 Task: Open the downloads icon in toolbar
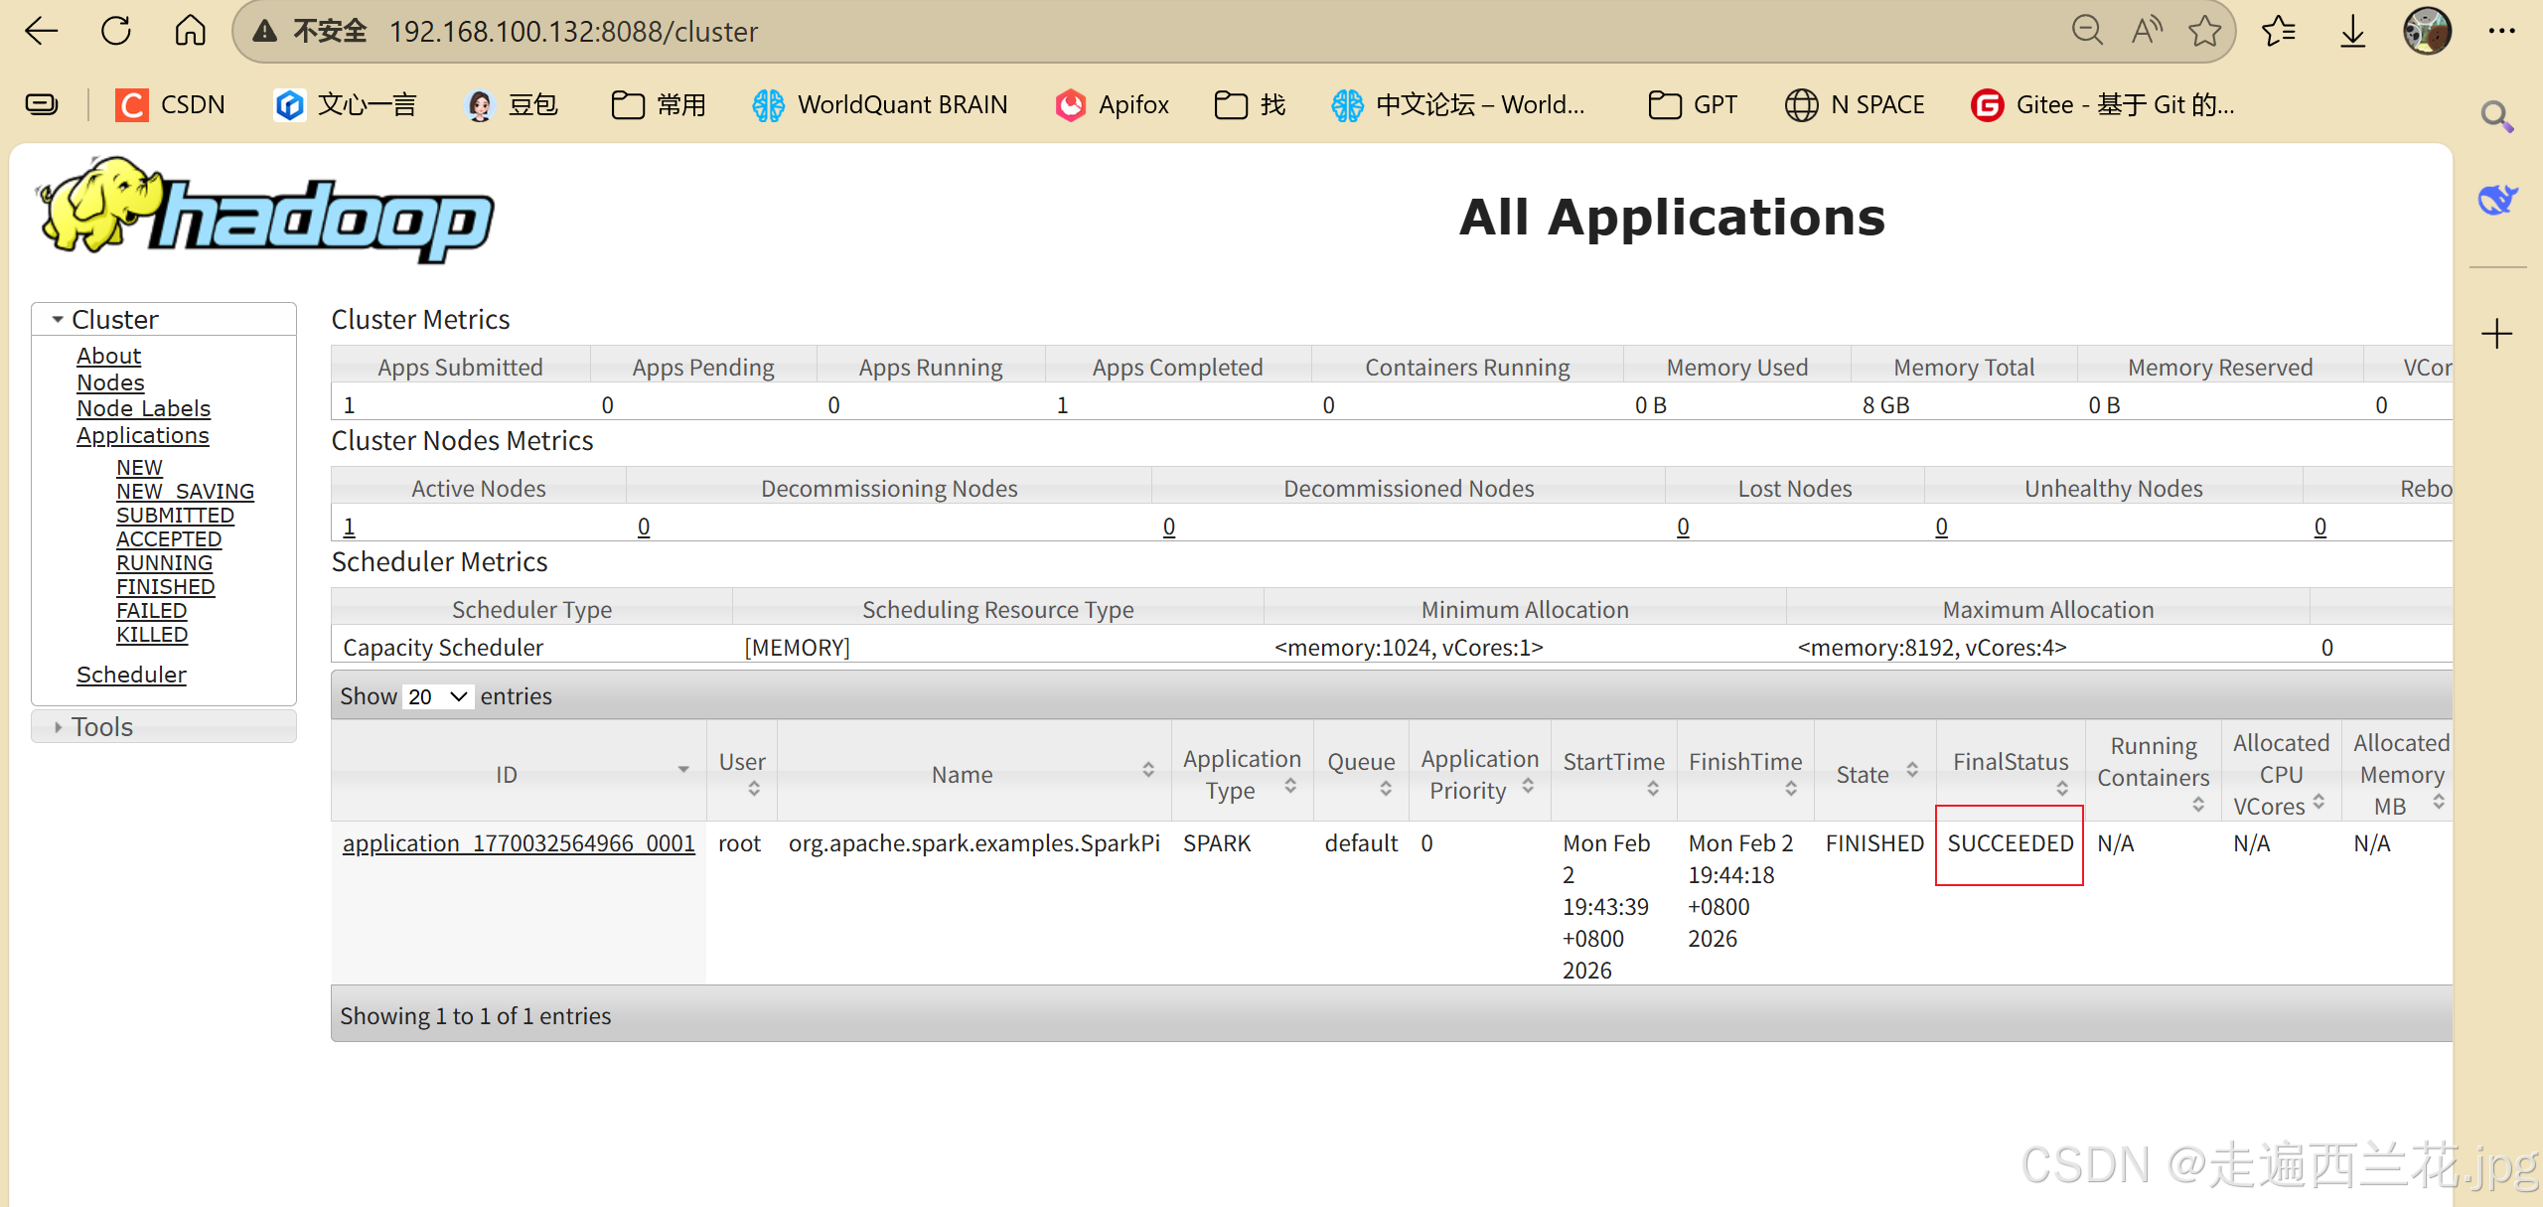(x=2352, y=31)
